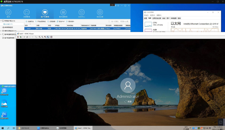Tick the checkbox for the kele1 row
The height and width of the screenshot is (130, 225).
26,28
